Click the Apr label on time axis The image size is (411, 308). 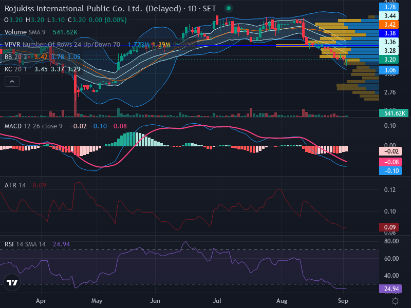pos(41,301)
